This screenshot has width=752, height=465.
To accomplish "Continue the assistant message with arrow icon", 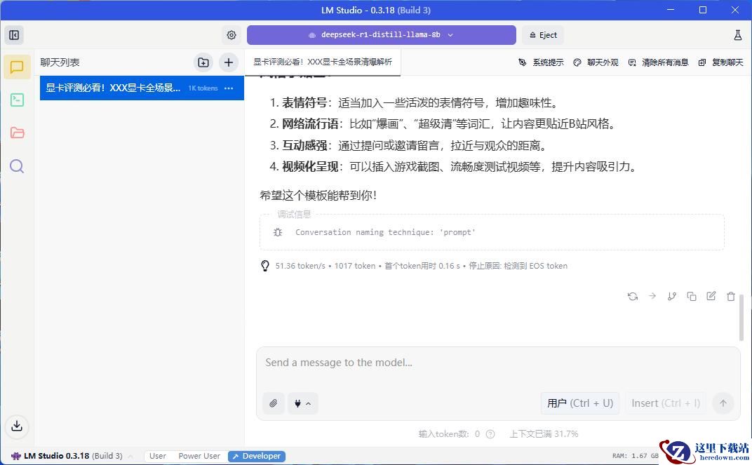I will click(652, 296).
